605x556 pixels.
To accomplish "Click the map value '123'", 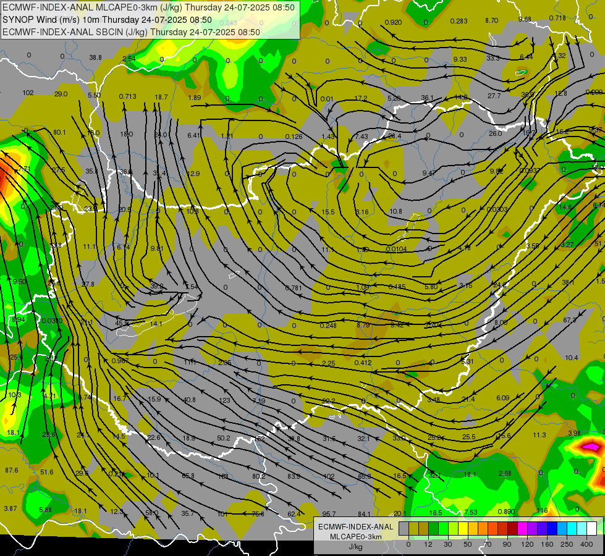I will tap(224, 400).
